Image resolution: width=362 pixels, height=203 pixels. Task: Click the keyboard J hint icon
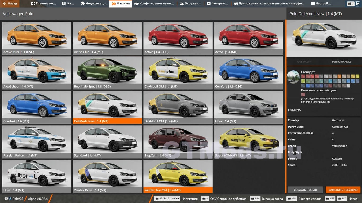point(350,4)
